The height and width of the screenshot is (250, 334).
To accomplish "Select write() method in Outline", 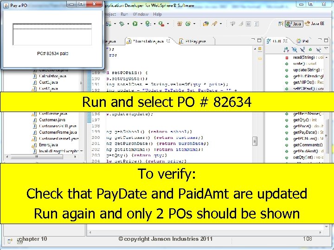I will pos(305,63).
